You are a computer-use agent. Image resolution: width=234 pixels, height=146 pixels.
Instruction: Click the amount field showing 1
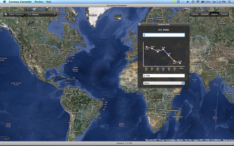coord(164,35)
